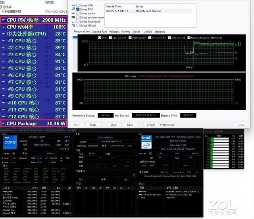The width and height of the screenshot is (254, 219).
Task: Click the Intel Core i7 logo in HWiNFO
Action: pyautogui.click(x=10, y=142)
